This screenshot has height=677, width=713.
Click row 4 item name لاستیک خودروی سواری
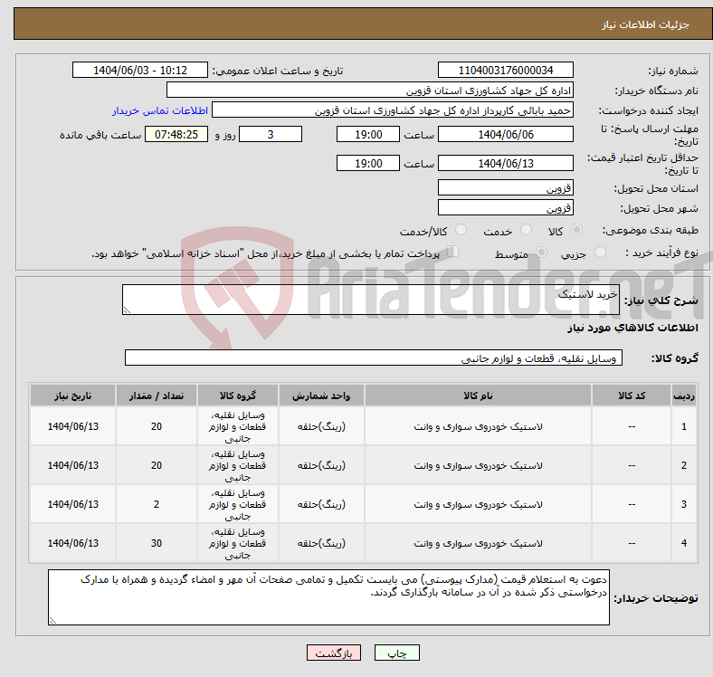click(478, 543)
